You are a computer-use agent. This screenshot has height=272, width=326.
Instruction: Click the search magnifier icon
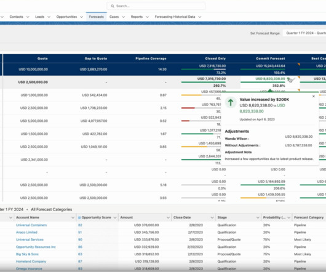(x=113, y=6)
